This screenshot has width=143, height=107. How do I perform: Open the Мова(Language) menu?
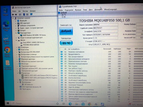coord(110,9)
